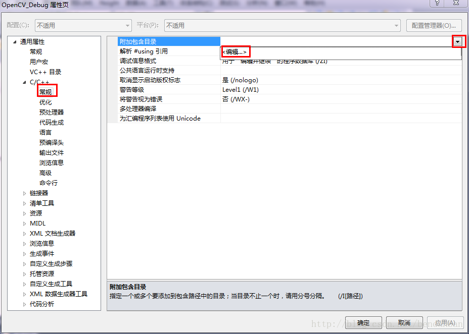Image resolution: width=469 pixels, height=334 pixels.
Task: Expand XML 数据生成器工具 node
Action: (25, 294)
